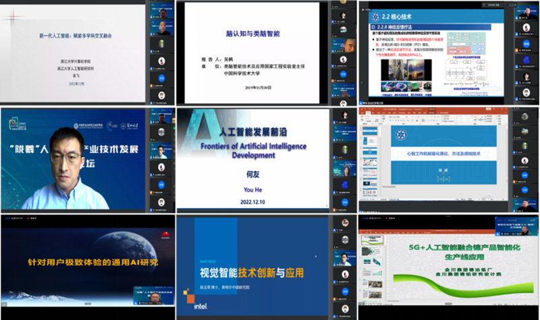Open second slide thumbnail in the 5G+人工智能 presentation
540x320 pixels.
(372, 251)
